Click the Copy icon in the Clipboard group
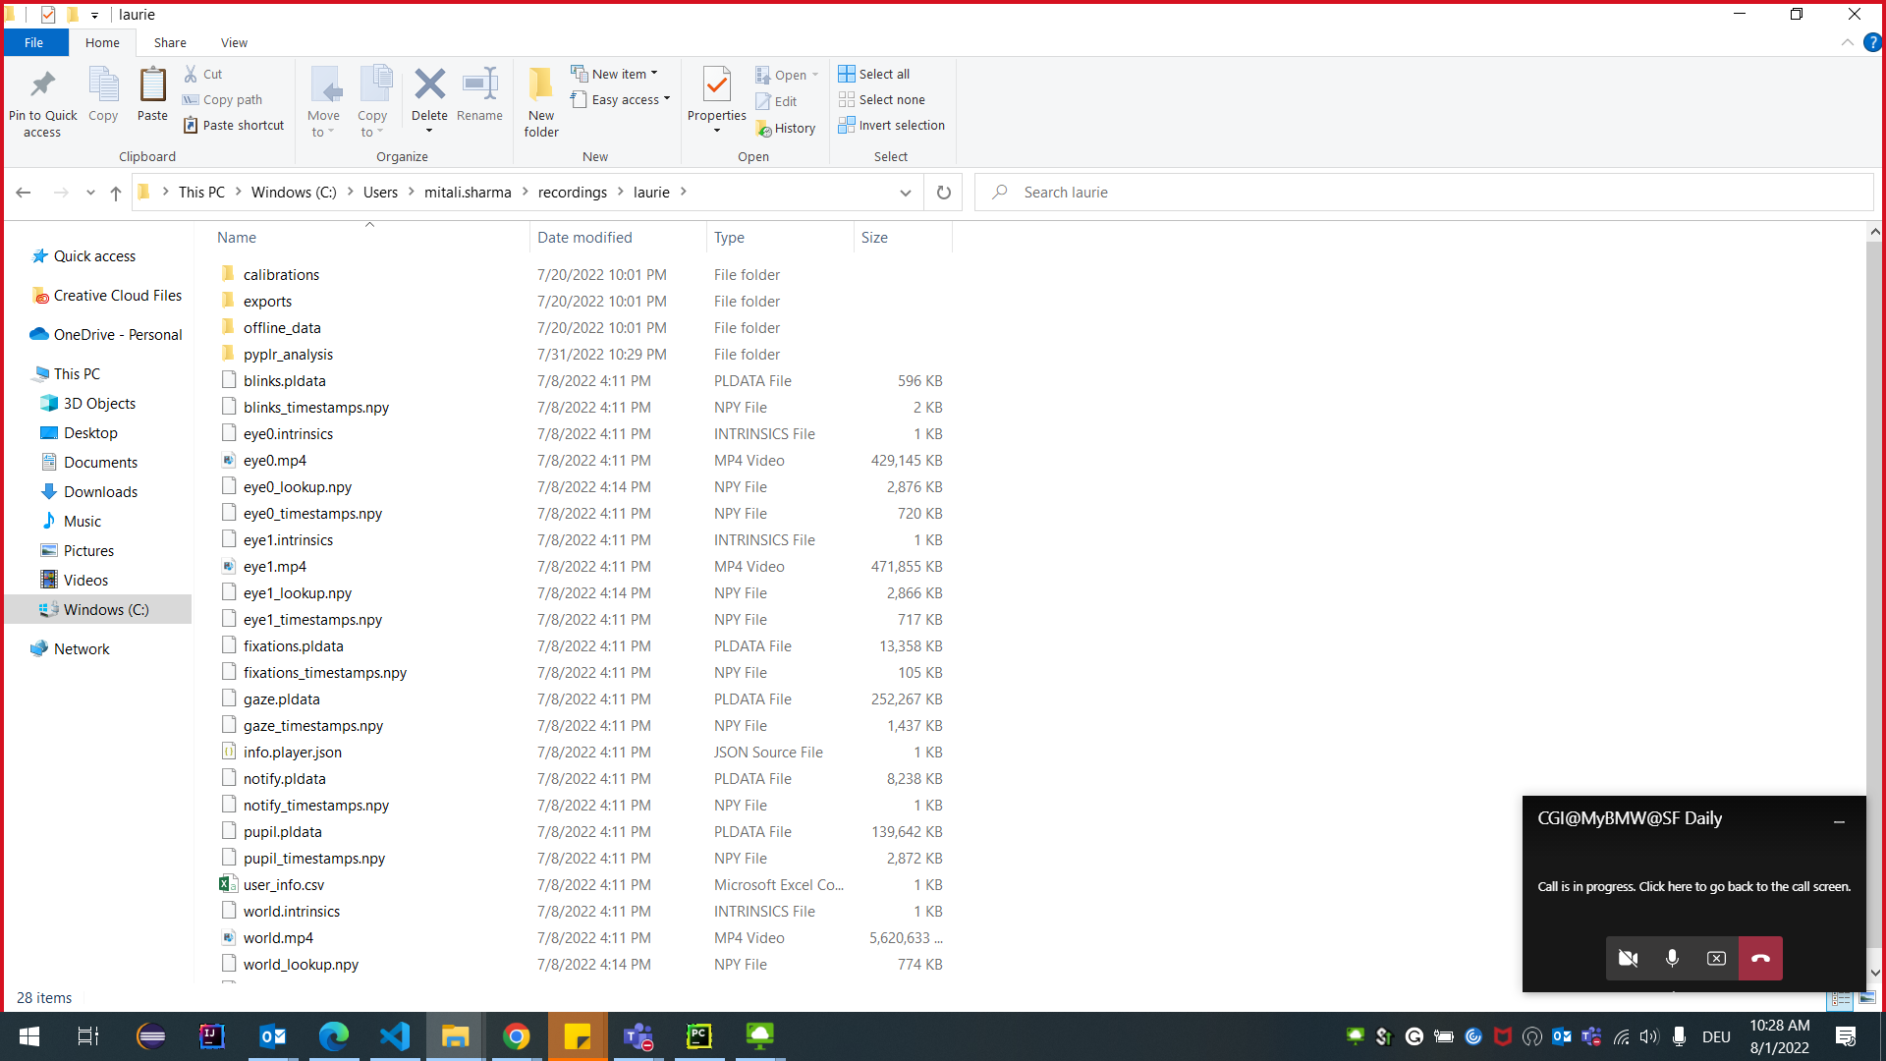Viewport: 1886px width, 1061px height. (103, 84)
